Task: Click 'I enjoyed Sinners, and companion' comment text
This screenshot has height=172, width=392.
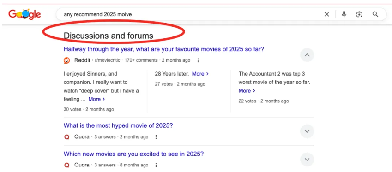Action: tap(101, 86)
